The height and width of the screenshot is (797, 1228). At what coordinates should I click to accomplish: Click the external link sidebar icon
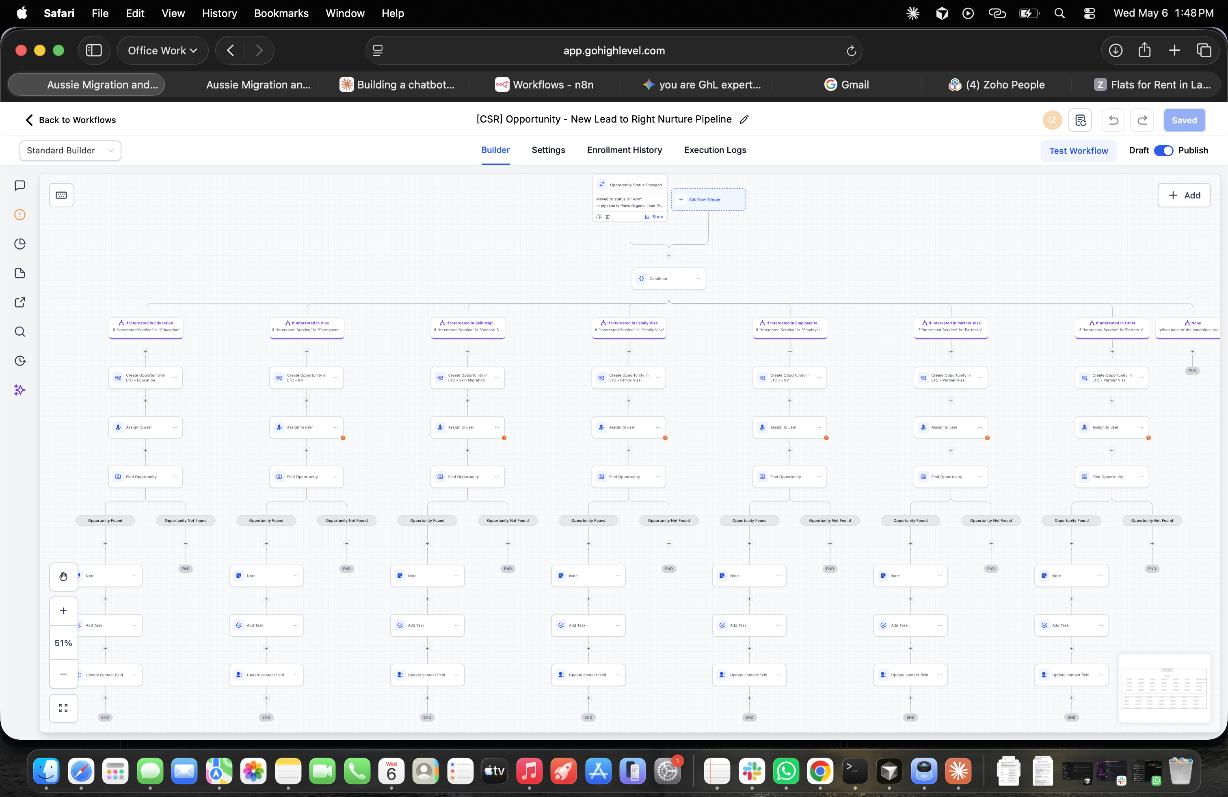point(19,302)
